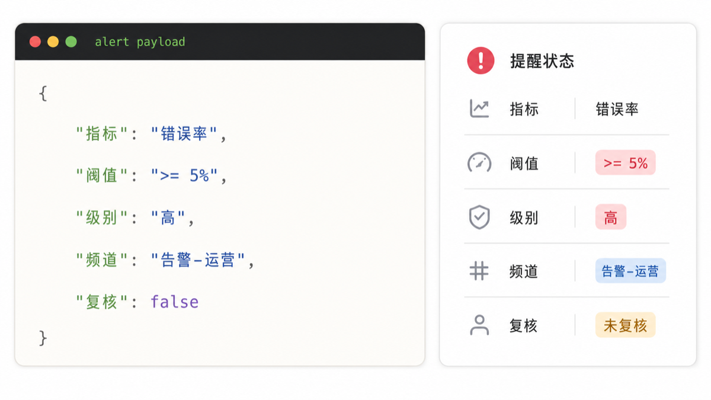Click the red close dot of code window
The height and width of the screenshot is (400, 711).
pos(35,41)
